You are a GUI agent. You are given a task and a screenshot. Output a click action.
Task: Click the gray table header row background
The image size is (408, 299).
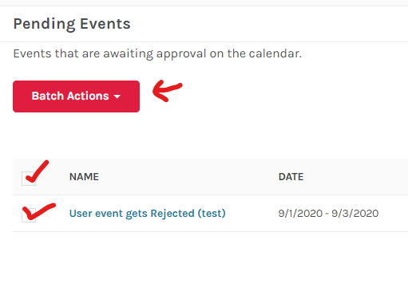tap(210, 177)
